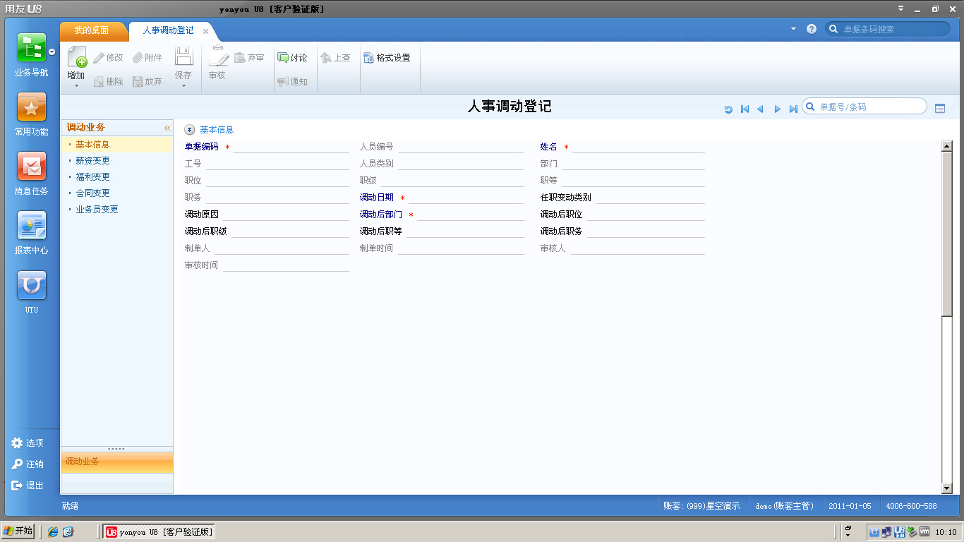Viewport: 964px width, 542px height.
Task: Launch Internet Explorer from quick launch
Action: click(53, 532)
